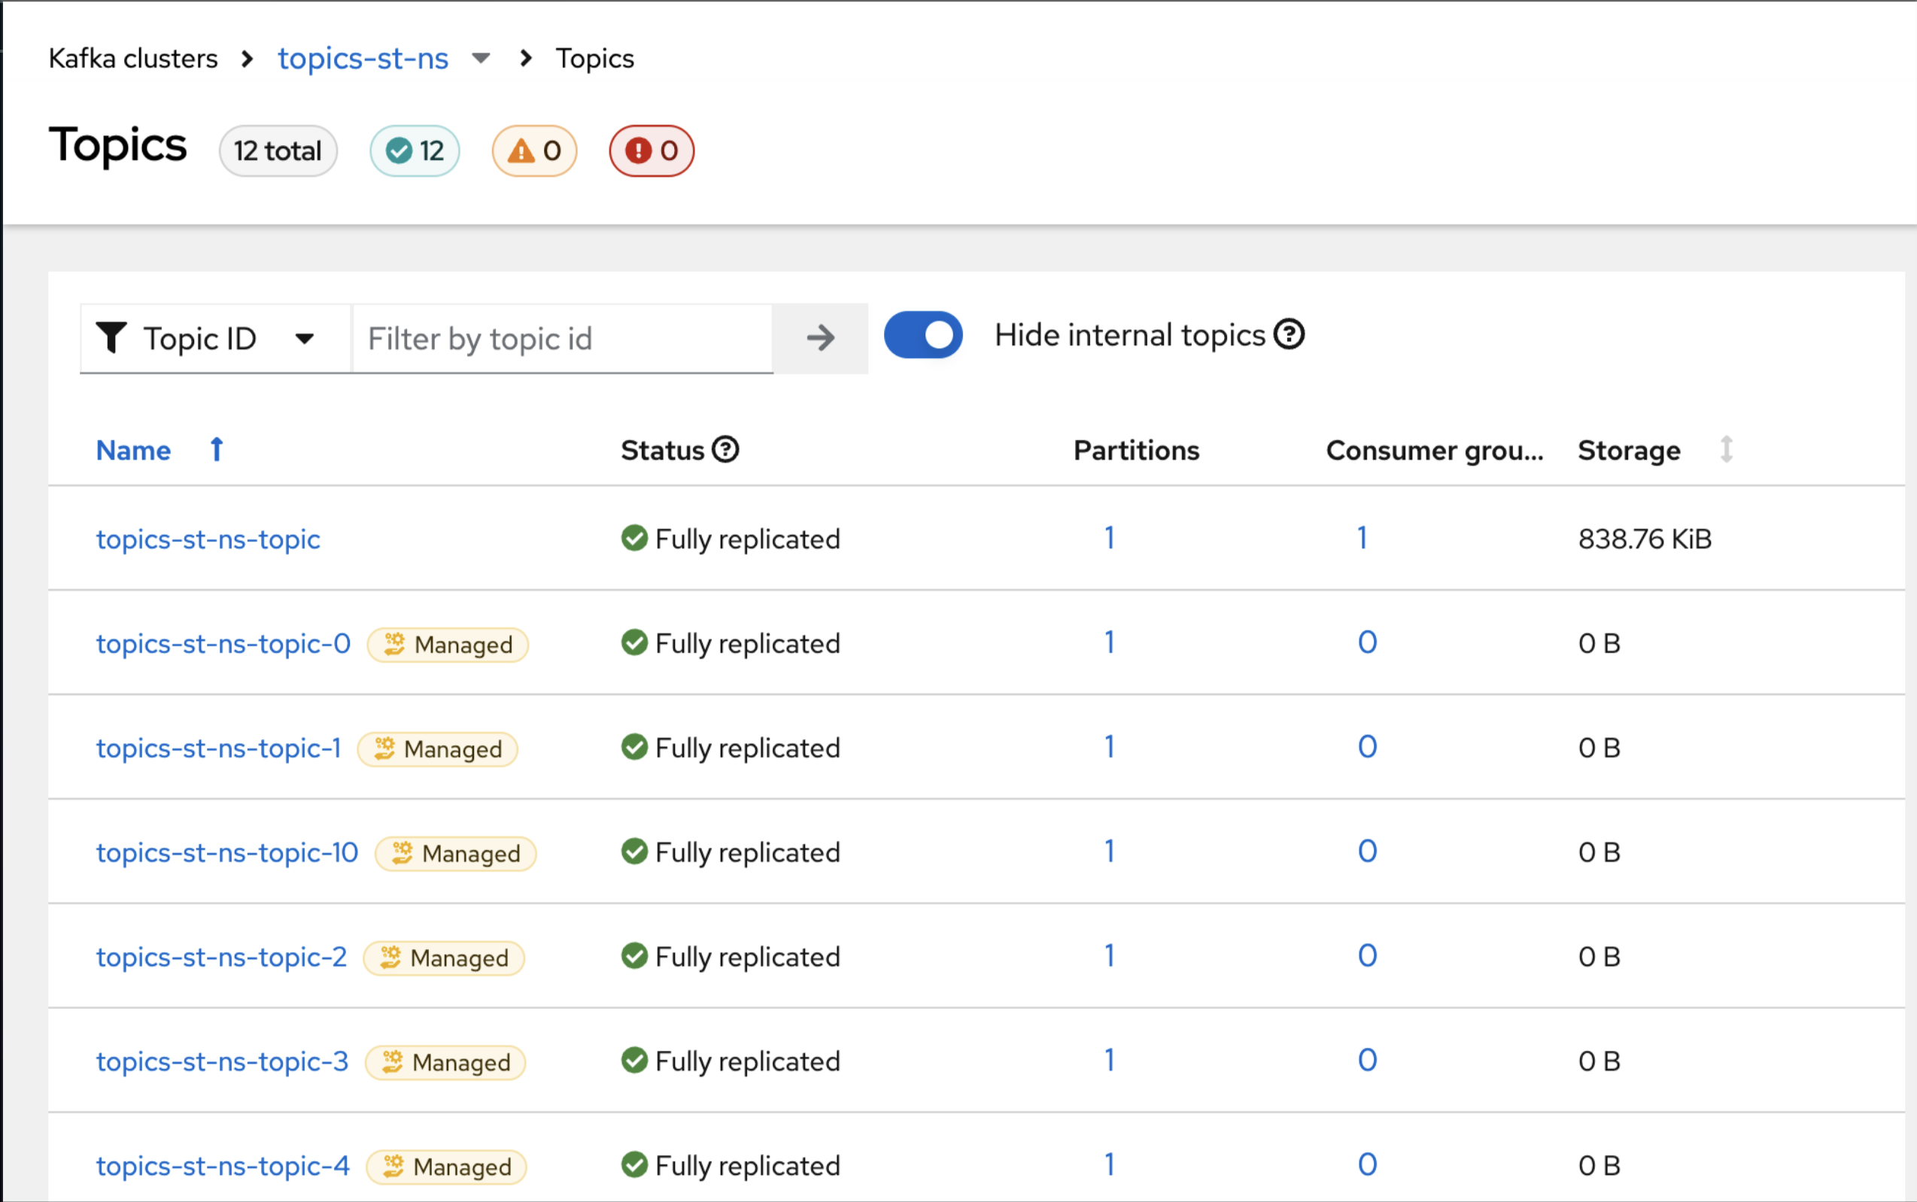
Task: Click Managed label on topics-st-ns-topic-0
Action: click(448, 645)
